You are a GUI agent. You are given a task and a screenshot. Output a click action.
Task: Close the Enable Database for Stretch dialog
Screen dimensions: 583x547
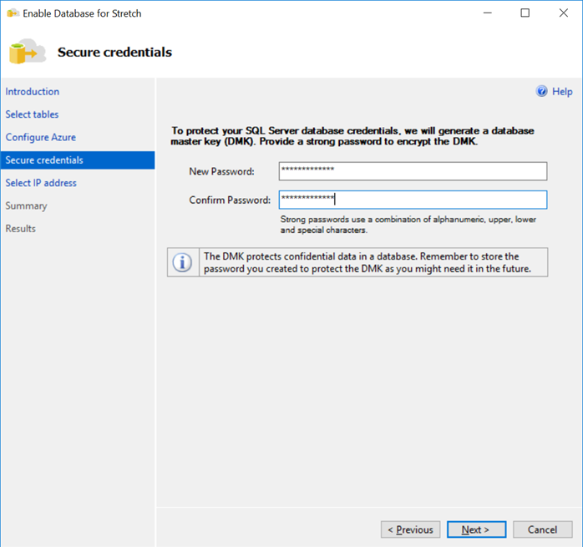[x=563, y=13]
